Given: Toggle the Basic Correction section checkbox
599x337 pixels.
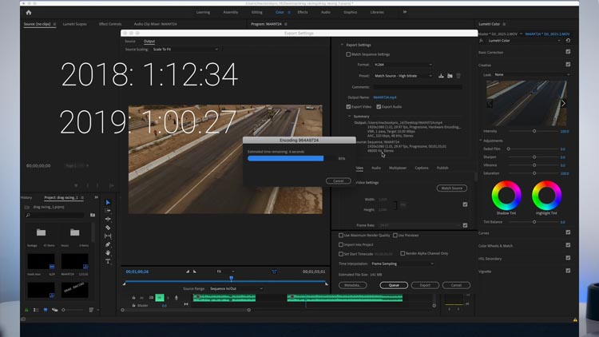Looking at the screenshot, I should 568,52.
